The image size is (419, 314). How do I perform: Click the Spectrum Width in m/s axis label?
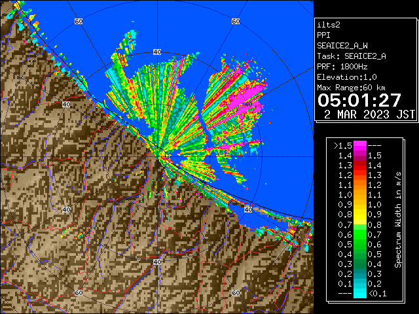point(398,220)
